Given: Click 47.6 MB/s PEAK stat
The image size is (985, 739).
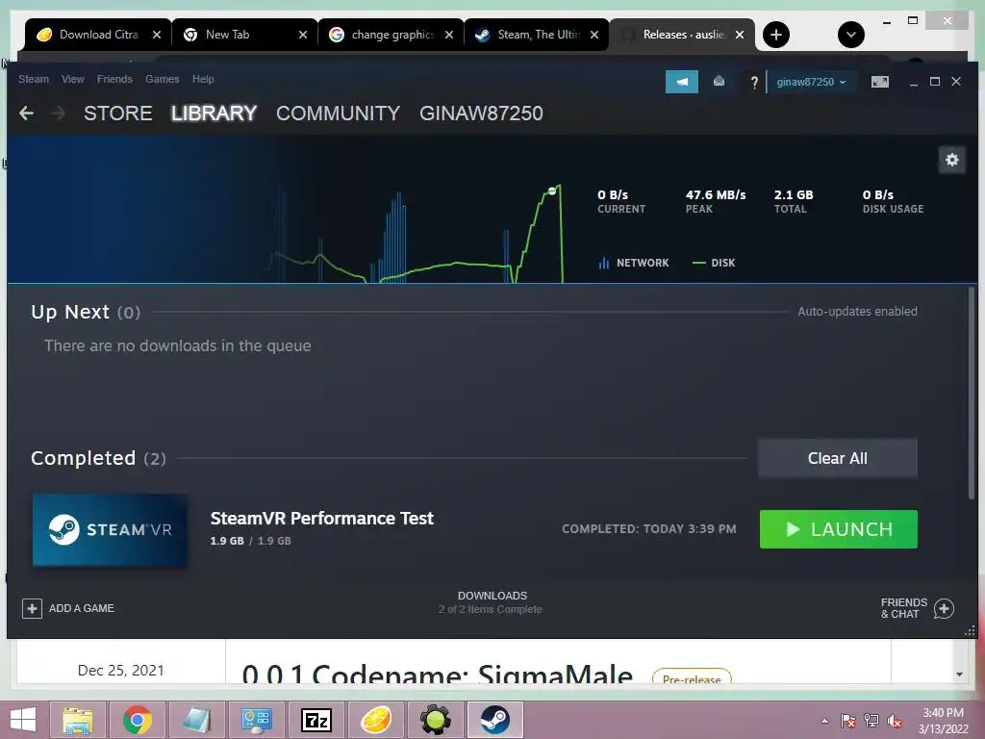Looking at the screenshot, I should click(716, 201).
